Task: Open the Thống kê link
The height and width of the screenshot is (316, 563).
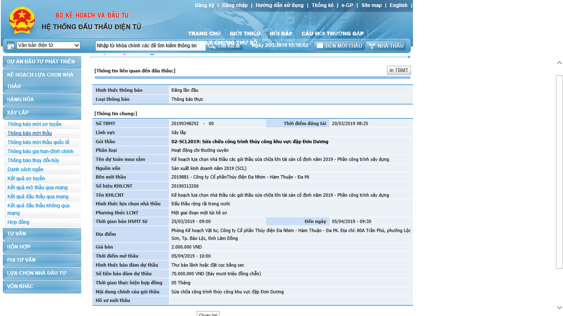Action: 323,5
